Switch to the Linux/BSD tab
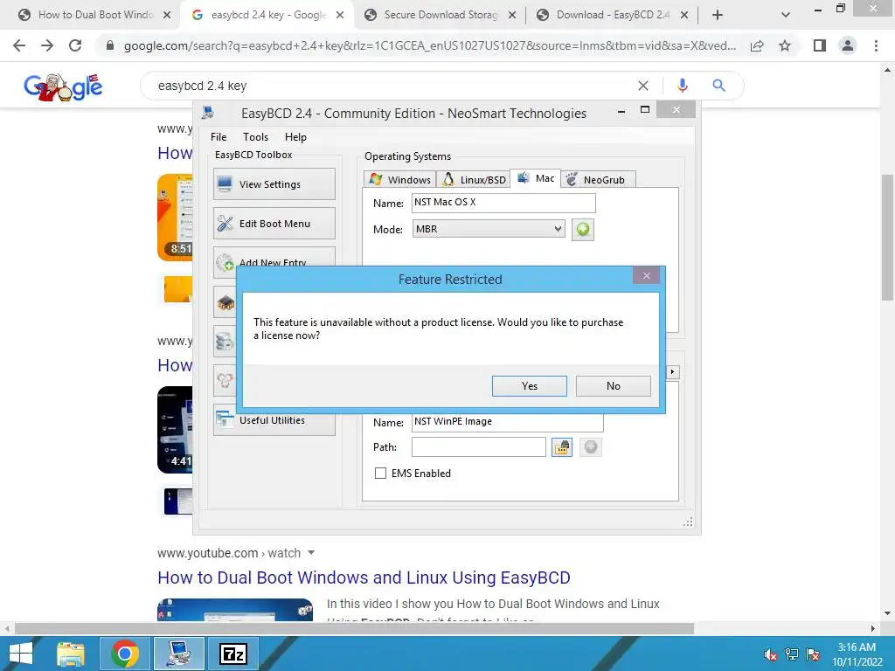The width and height of the screenshot is (895, 671). (x=473, y=179)
